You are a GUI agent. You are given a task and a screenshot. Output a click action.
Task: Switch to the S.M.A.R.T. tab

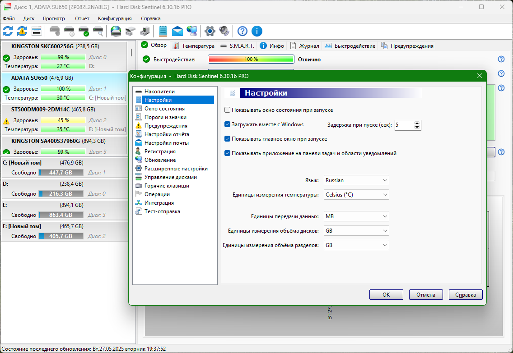click(238, 46)
